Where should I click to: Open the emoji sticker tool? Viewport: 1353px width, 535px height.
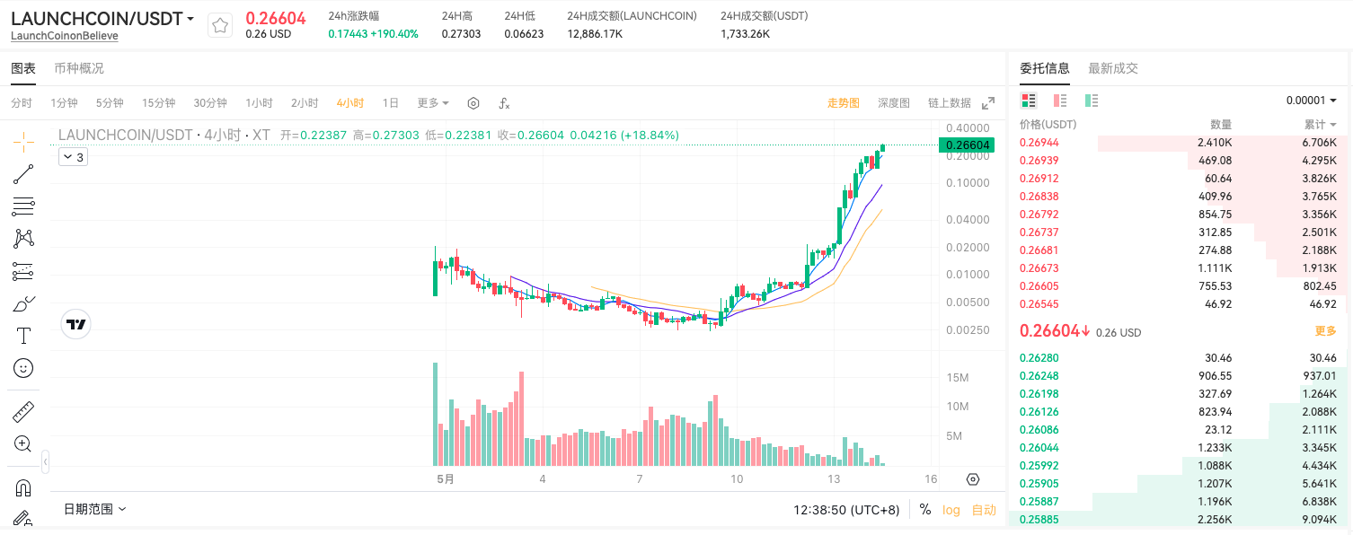coord(23,368)
